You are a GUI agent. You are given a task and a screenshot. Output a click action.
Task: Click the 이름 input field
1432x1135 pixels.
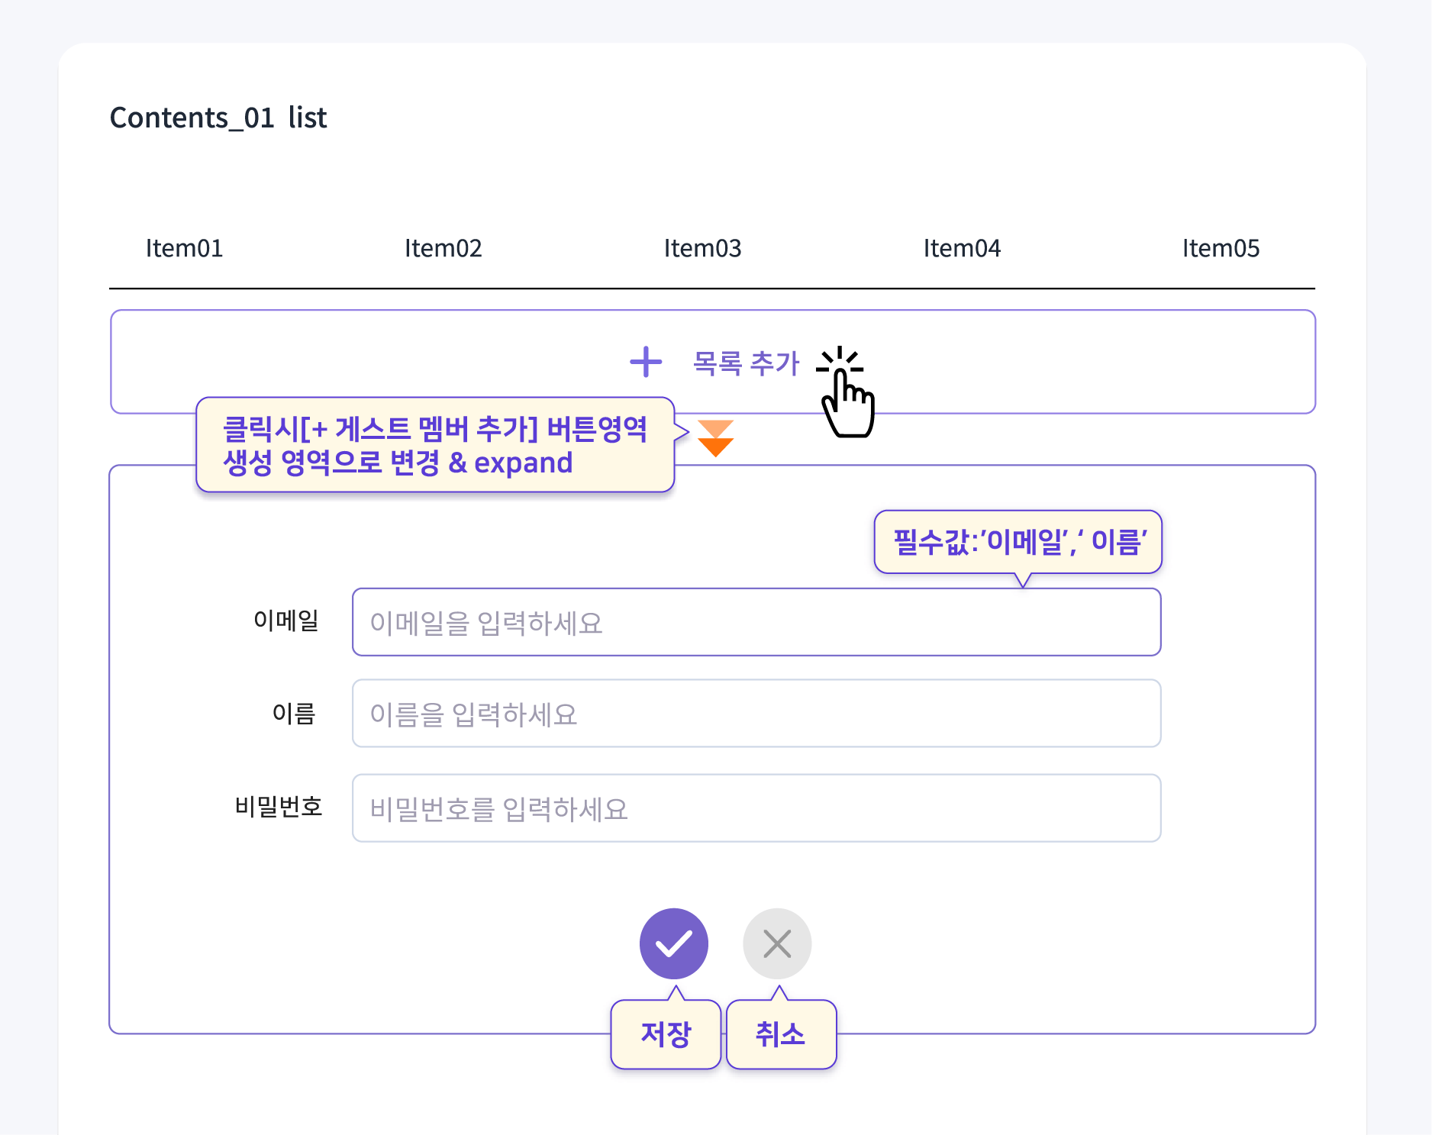click(x=756, y=714)
